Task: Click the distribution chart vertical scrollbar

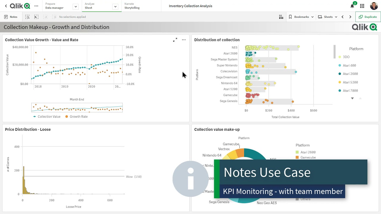Action: [334, 52]
